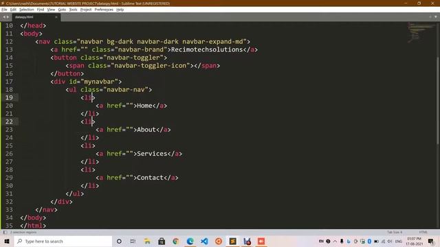
Task: Go to next tab arrow
Action: tap(8, 17)
